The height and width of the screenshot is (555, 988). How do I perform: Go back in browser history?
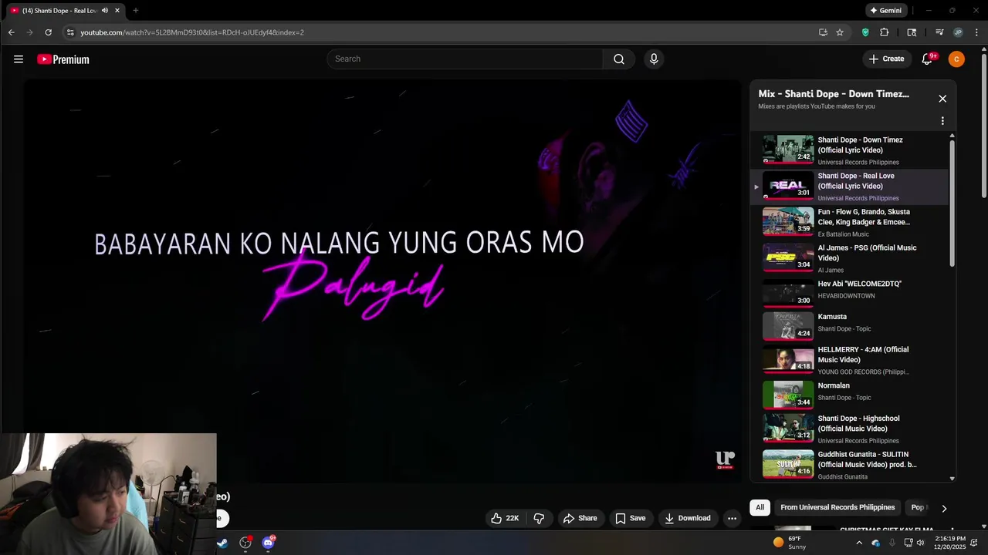[x=12, y=32]
